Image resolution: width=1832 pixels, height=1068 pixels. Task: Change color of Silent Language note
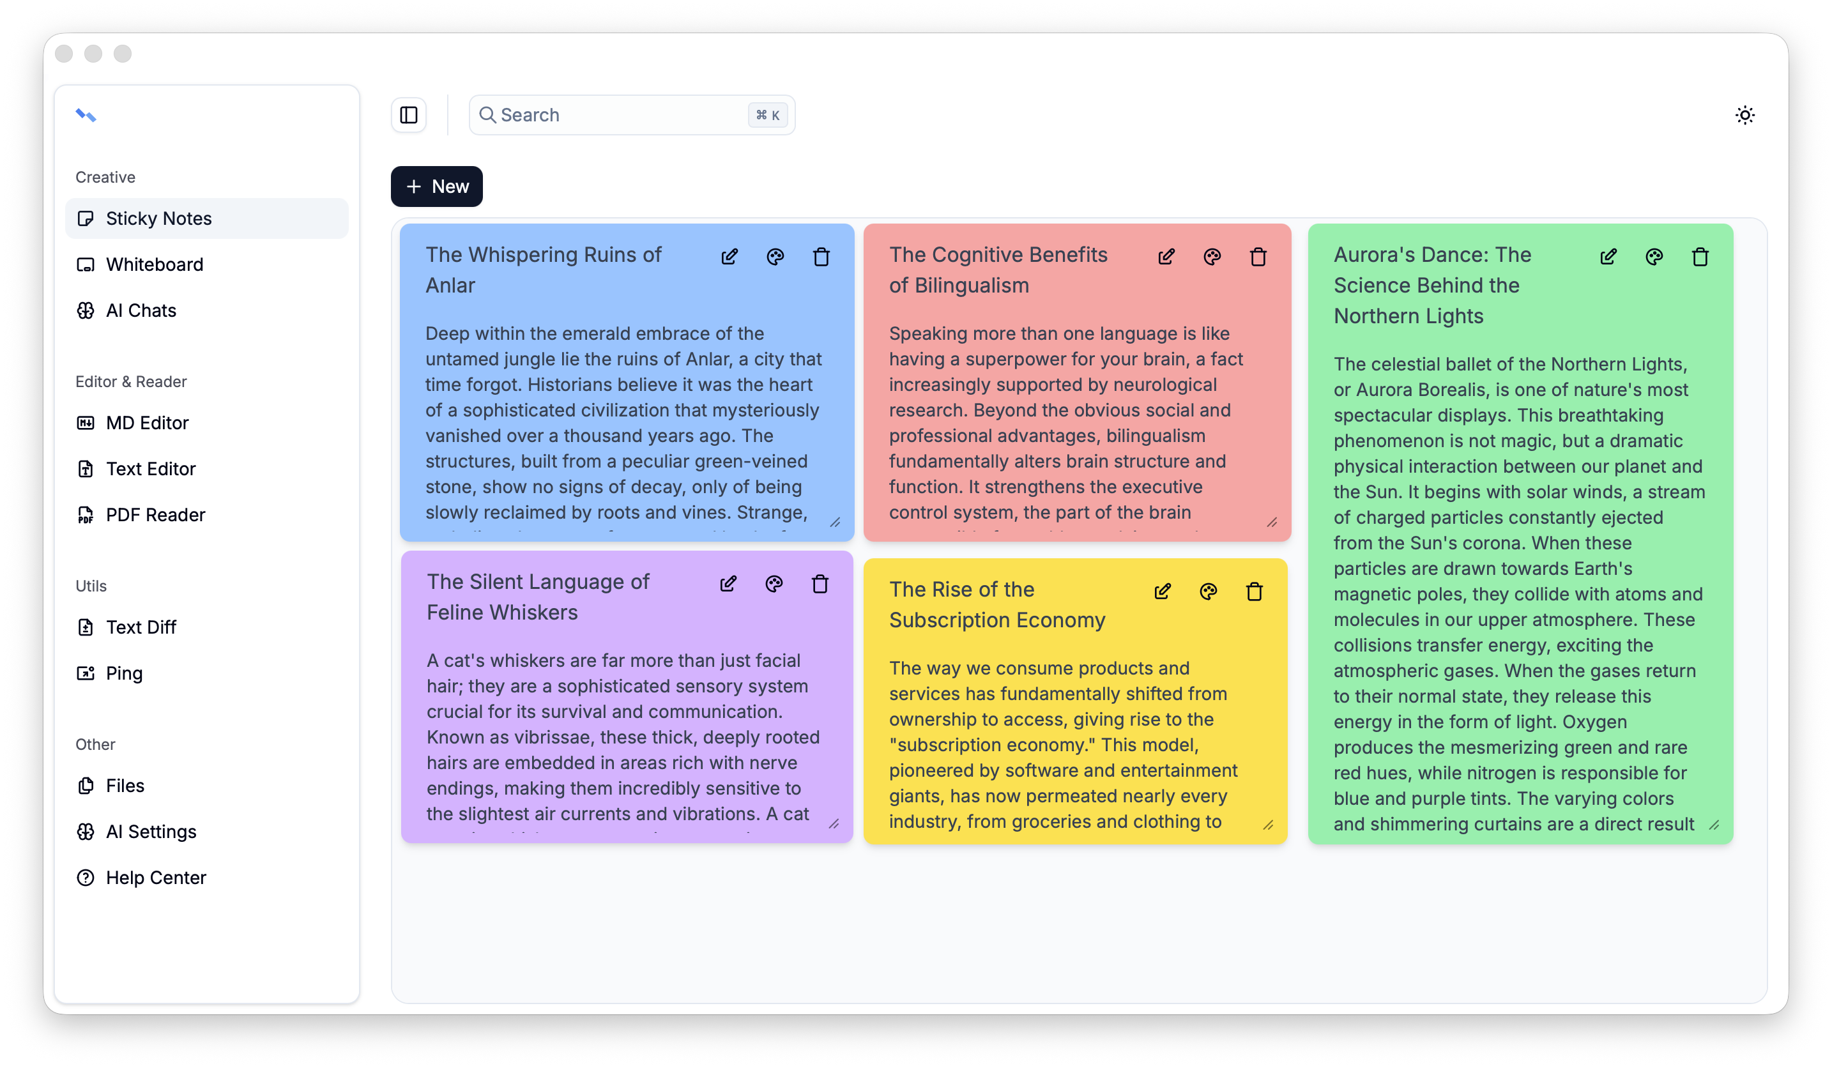click(x=774, y=584)
